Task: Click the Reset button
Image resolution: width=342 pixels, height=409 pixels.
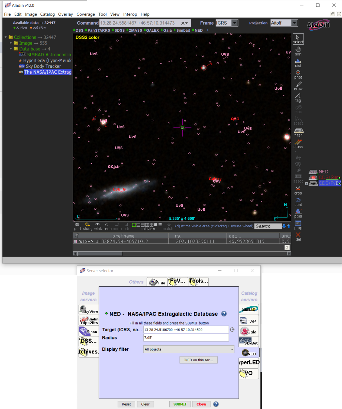Action: [126, 404]
